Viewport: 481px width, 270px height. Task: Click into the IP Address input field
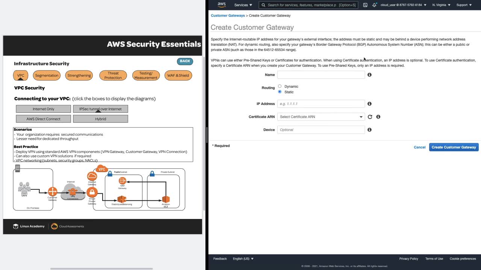(321, 104)
